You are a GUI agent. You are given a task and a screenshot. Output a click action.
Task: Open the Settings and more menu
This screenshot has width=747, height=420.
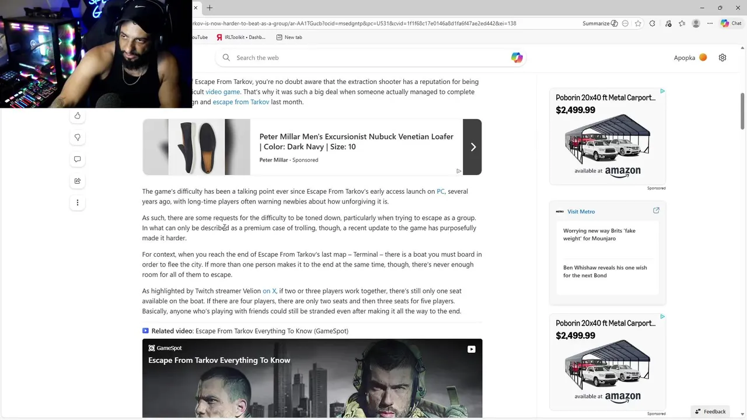tap(710, 23)
